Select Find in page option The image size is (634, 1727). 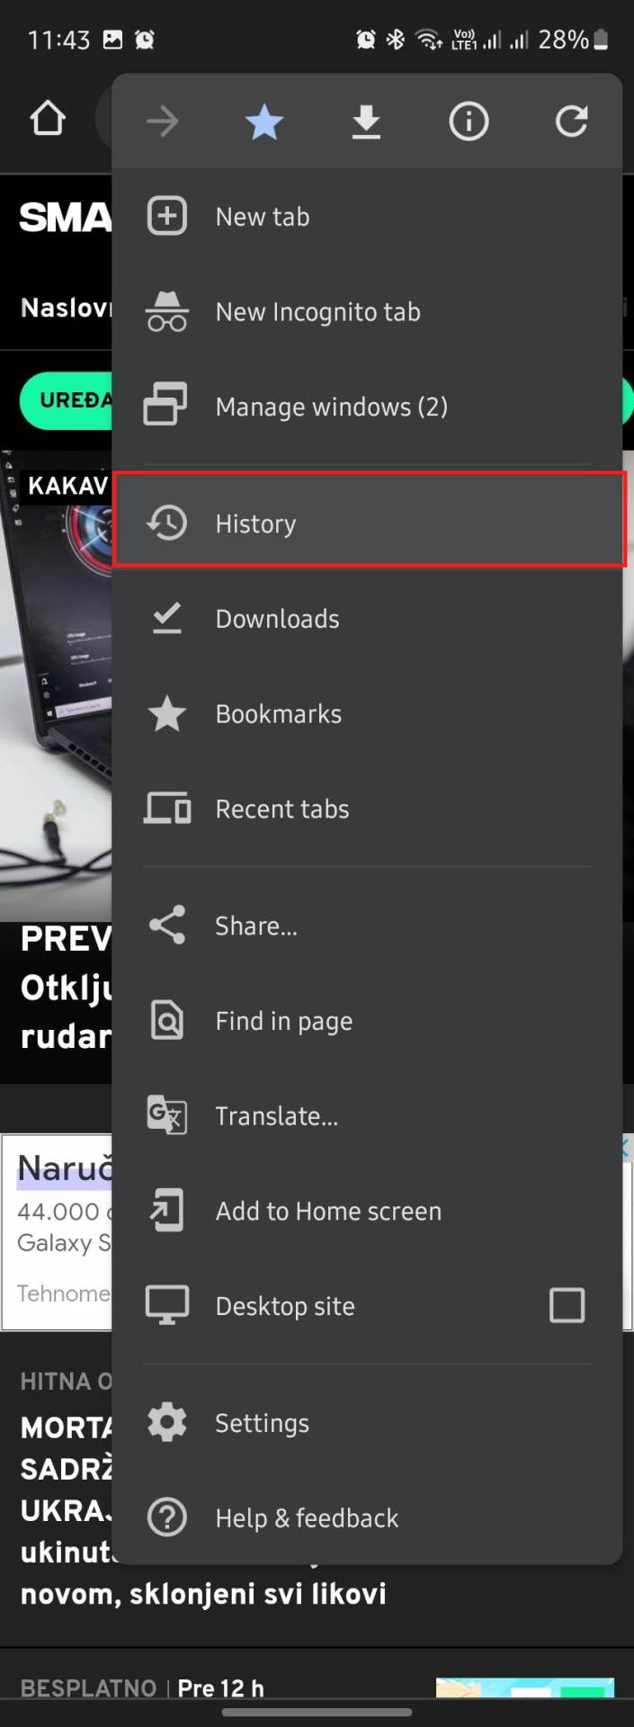367,1020
